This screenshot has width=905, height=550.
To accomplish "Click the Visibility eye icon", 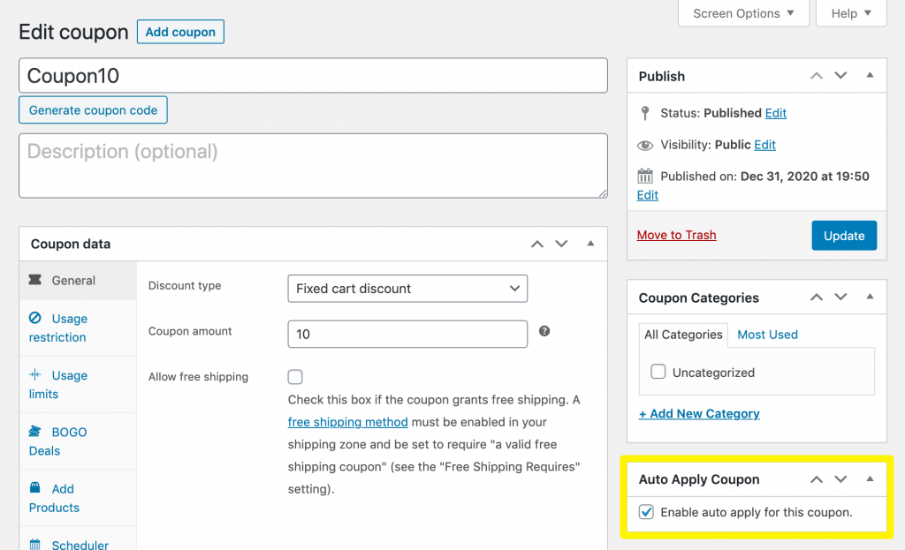I will tap(645, 146).
